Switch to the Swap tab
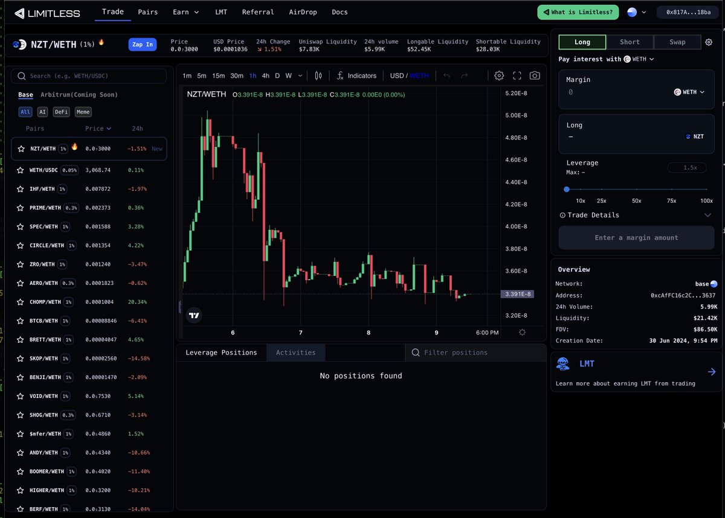725x518 pixels. coord(677,42)
